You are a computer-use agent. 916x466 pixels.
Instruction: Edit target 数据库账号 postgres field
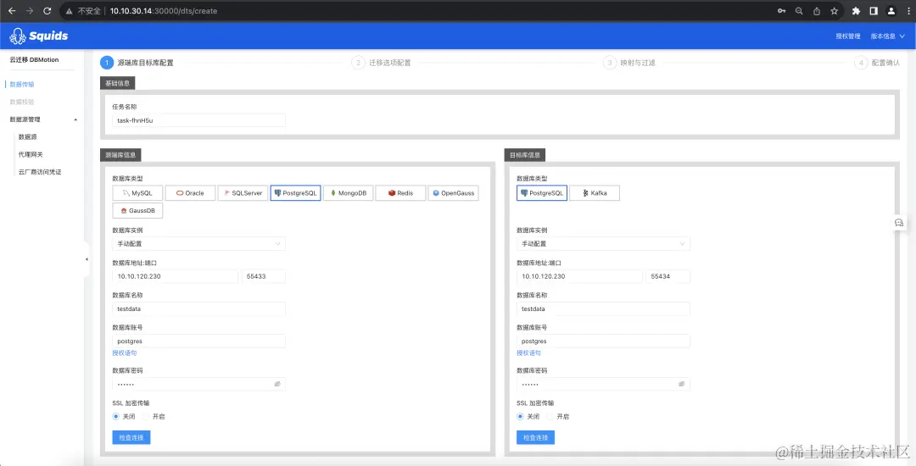point(603,341)
